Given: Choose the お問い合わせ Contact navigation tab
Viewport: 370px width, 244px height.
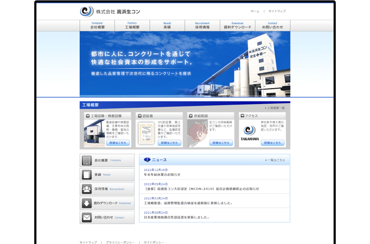Looking at the screenshot, I should point(273,26).
